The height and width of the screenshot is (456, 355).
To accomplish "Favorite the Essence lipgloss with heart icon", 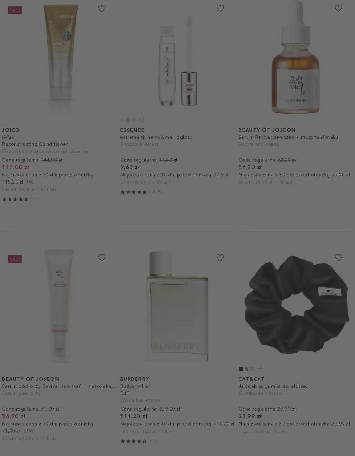I will pyautogui.click(x=220, y=8).
